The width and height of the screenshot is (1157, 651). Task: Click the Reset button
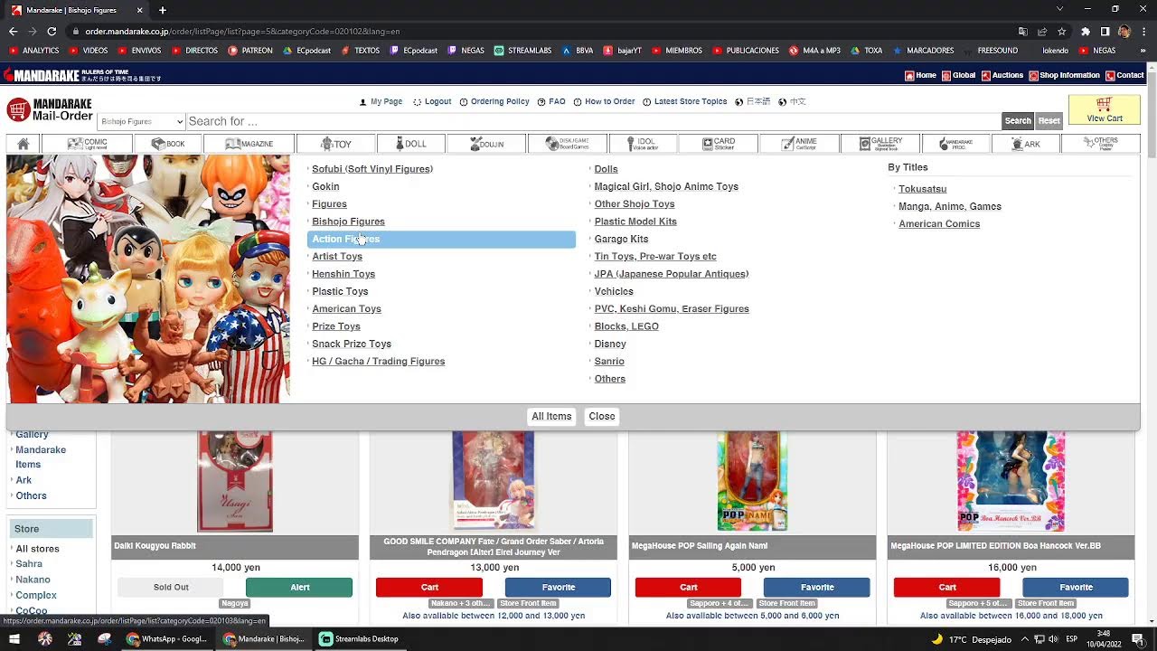[1049, 121]
